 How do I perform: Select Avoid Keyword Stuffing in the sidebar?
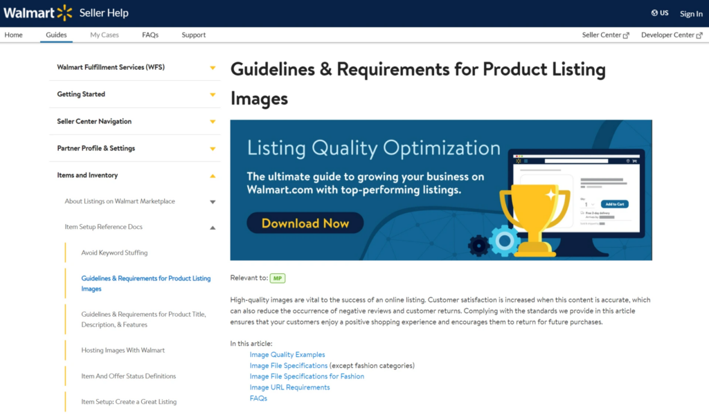tap(116, 252)
